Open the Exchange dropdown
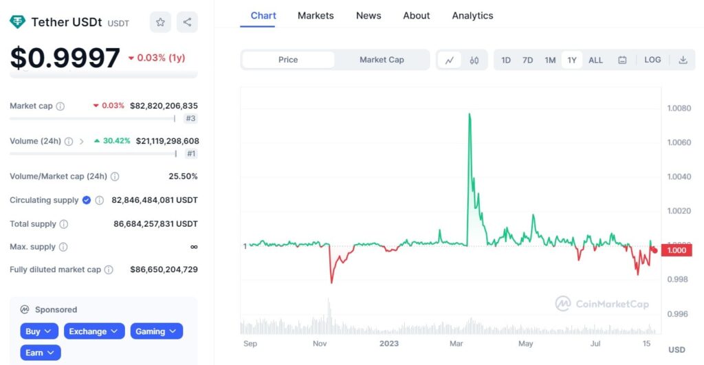Viewport: 704px width, 365px height. 94,331
